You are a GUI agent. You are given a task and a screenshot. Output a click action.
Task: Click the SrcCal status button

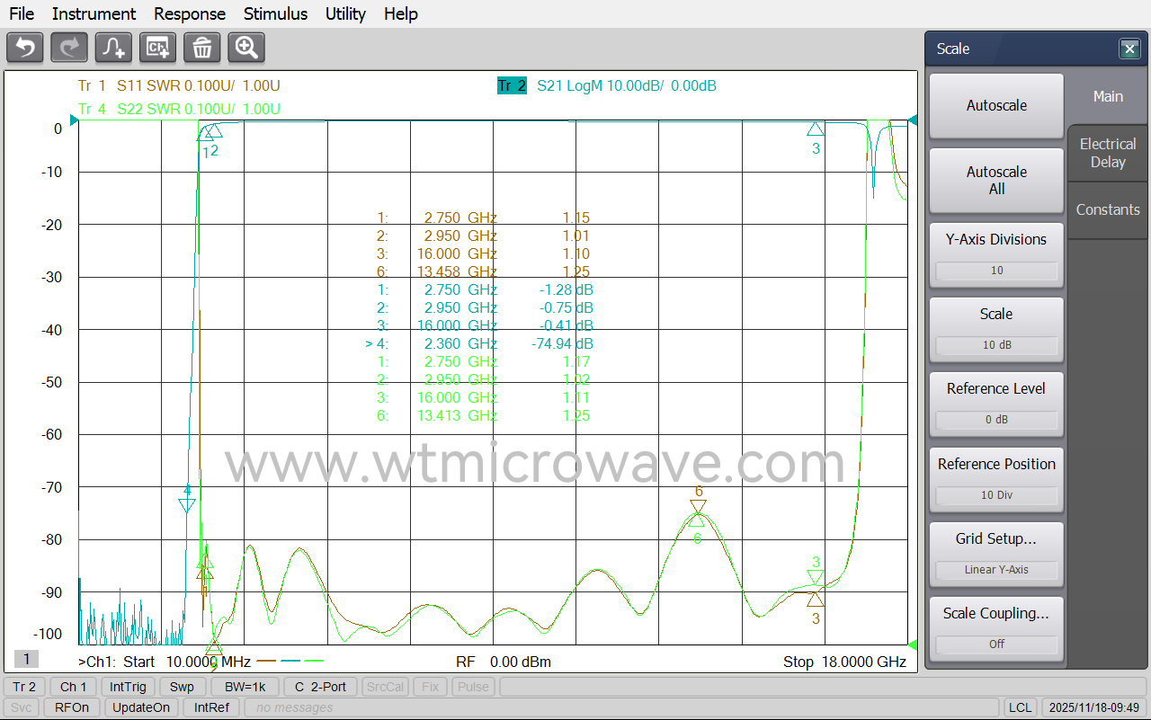385,687
